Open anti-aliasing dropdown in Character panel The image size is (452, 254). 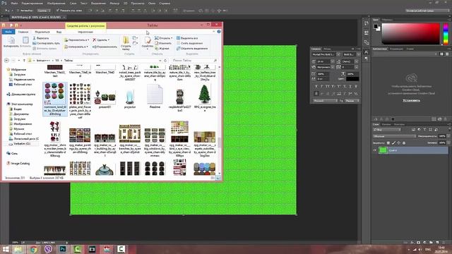[x=352, y=101]
